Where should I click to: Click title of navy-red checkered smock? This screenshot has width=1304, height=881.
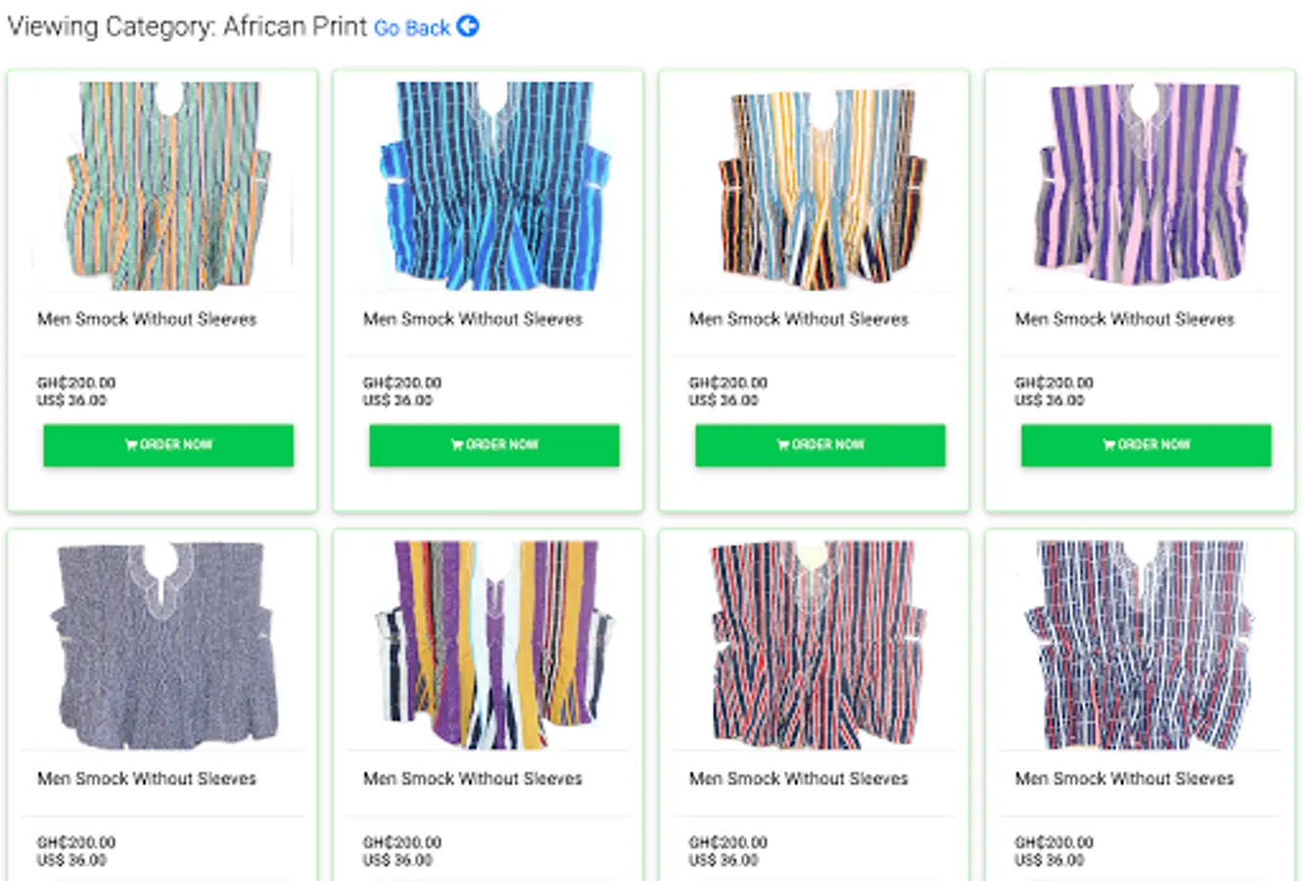pyautogui.click(x=1125, y=778)
